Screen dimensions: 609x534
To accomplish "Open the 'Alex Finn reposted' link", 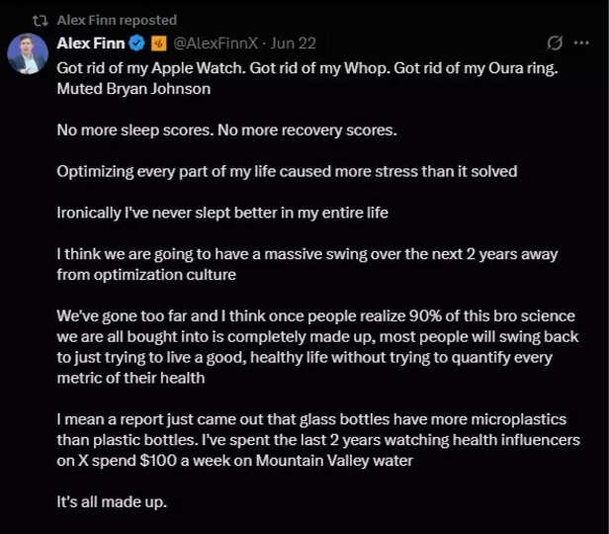I will (117, 20).
